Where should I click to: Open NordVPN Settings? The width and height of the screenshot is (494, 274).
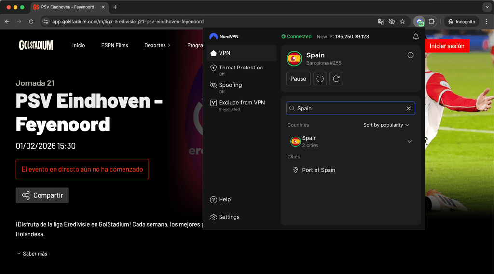coord(225,217)
